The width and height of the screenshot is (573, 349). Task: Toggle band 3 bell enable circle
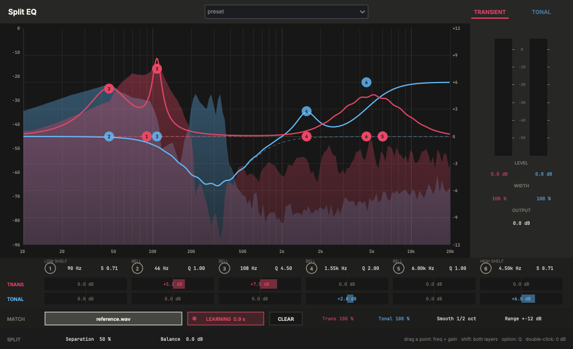[224, 269]
